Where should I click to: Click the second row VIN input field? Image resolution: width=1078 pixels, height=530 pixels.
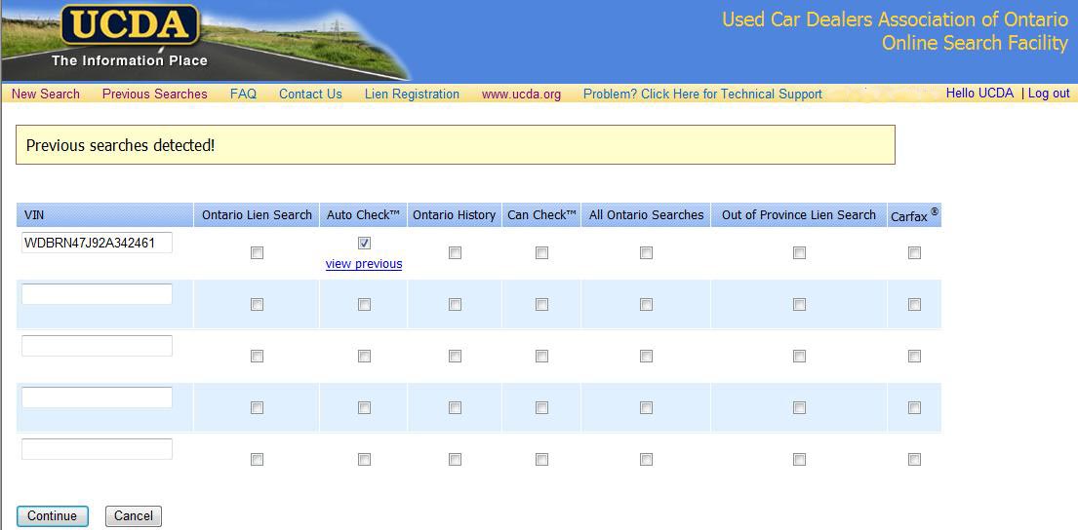97,294
